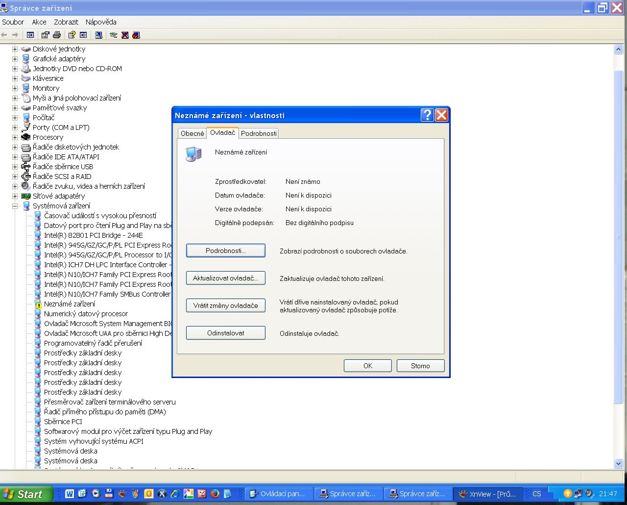Click the scroll up arrow of device tree

point(618,49)
